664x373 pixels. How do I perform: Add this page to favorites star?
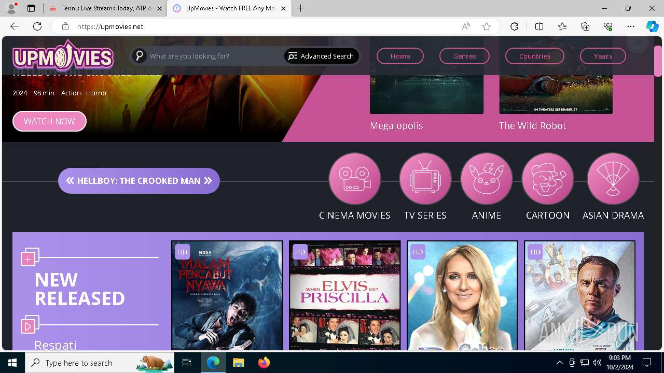487,26
